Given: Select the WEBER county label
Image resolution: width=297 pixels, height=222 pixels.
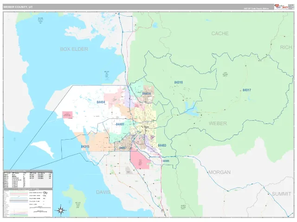Looking at the screenshot, I should [x=218, y=123].
